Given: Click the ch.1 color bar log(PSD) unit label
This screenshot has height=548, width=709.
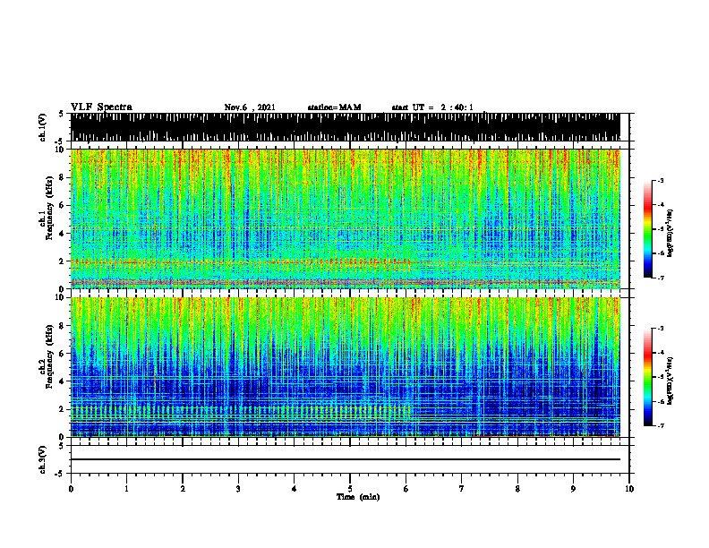Looking at the screenshot, I should pos(671,234).
